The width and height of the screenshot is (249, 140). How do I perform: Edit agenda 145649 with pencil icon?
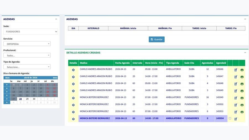pos(236,91)
